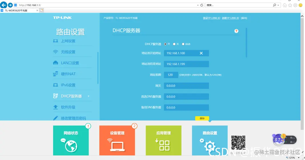
Task: Go back with the browser back arrow
Action: tap(3, 5)
